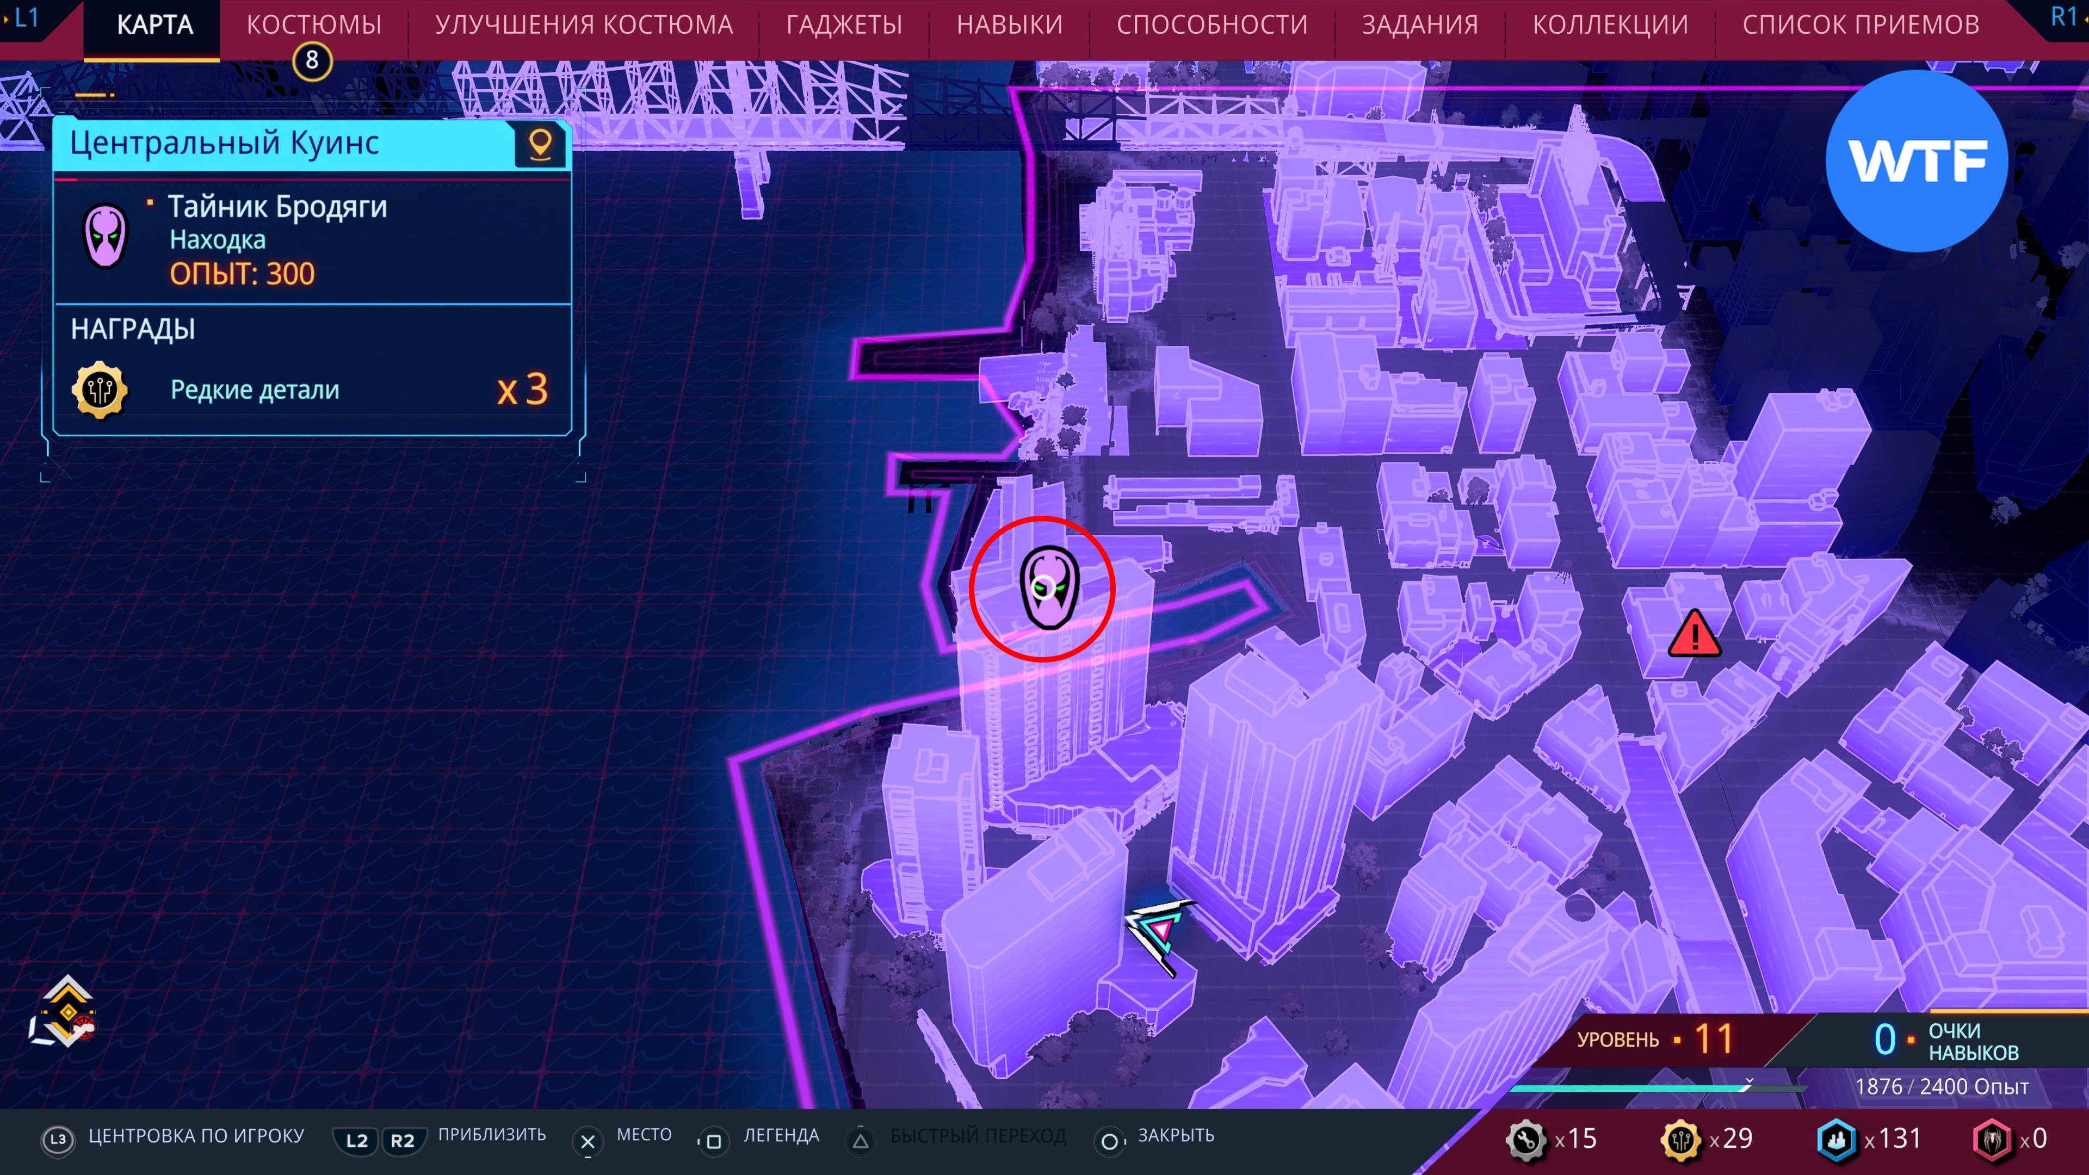The height and width of the screenshot is (1175, 2089).
Task: Click the R2 zoom button prompt
Action: pos(402,1140)
